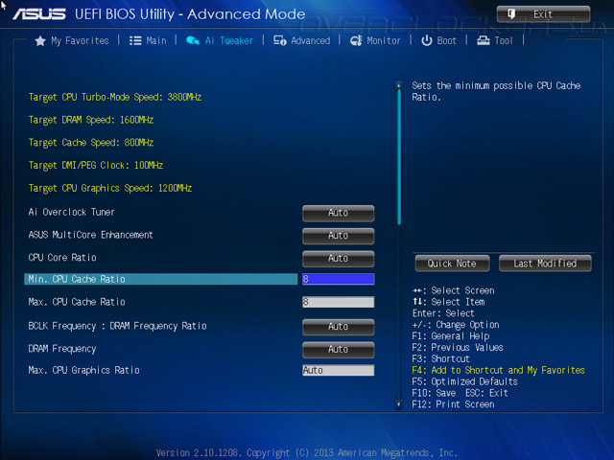Click the F10: Save ESC: Exit hint
Viewport: 614px width, 460px height.
[460, 393]
